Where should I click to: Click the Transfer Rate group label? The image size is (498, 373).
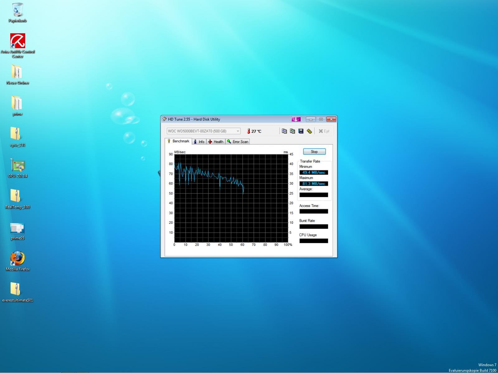pos(310,161)
